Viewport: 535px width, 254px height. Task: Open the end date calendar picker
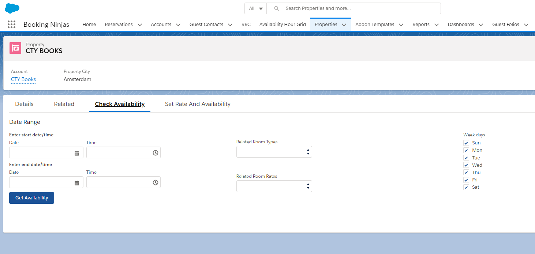pyautogui.click(x=77, y=183)
